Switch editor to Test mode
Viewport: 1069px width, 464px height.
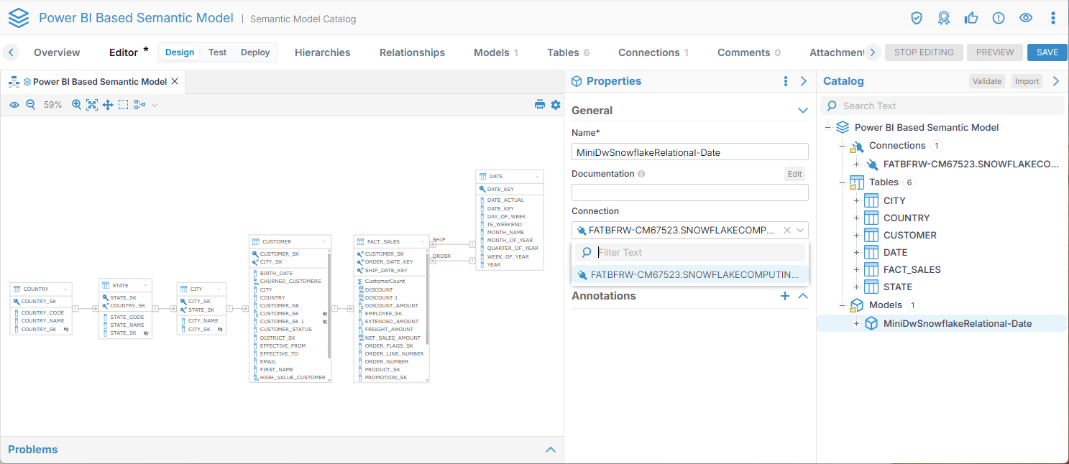pyautogui.click(x=217, y=52)
